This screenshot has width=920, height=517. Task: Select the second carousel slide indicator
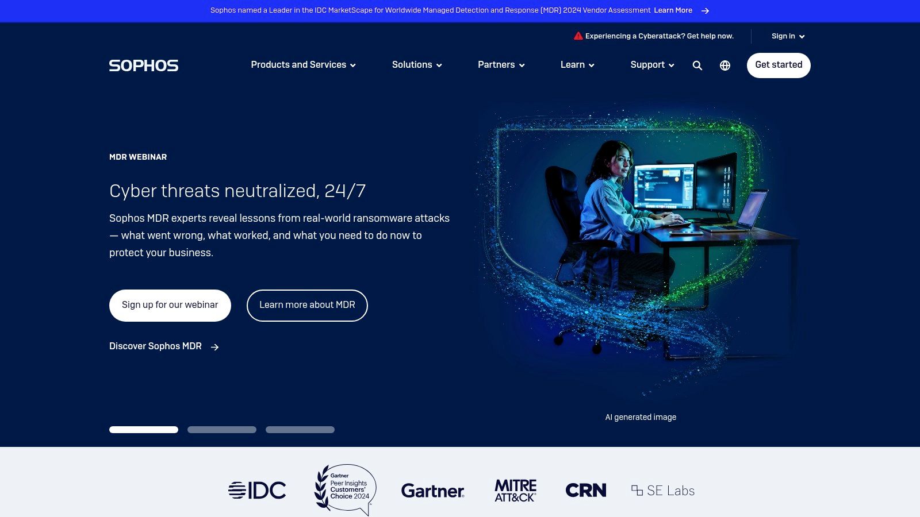[222, 430]
